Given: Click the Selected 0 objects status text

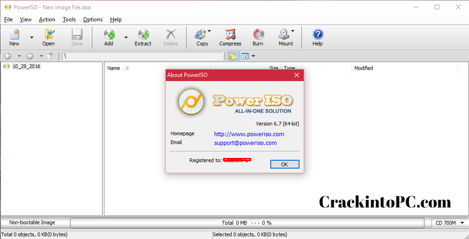Looking at the screenshot, I should (x=250, y=234).
